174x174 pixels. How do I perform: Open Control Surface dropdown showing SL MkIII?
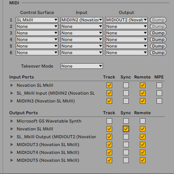(37, 20)
